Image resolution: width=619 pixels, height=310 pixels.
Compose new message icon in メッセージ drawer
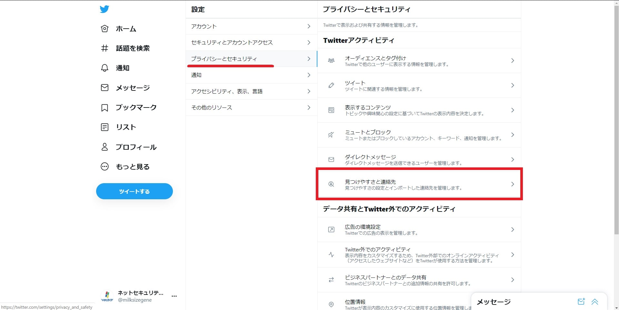pos(581,302)
